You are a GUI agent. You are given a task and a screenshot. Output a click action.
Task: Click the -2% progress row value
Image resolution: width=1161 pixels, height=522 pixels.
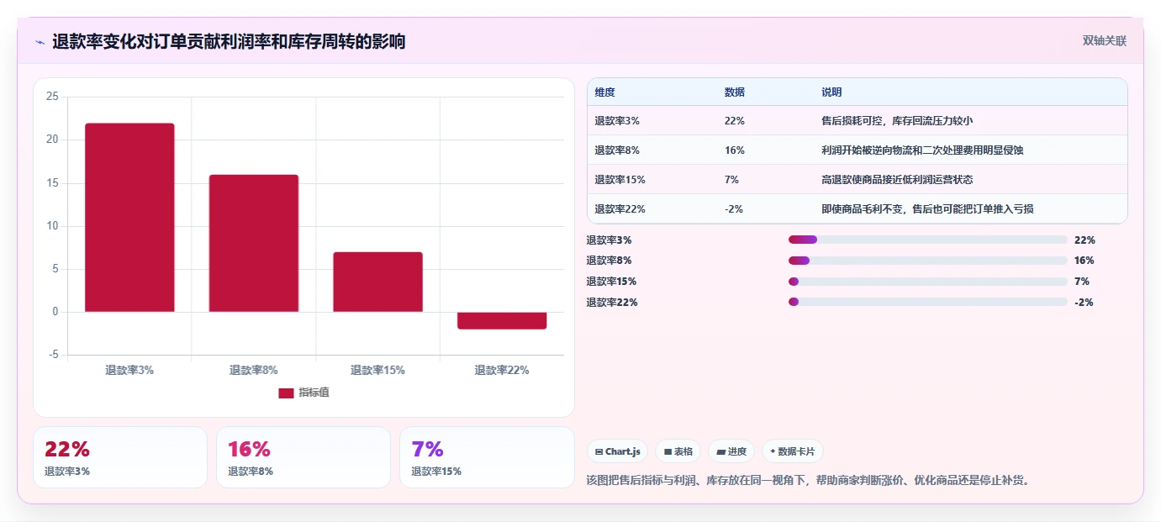1084,302
